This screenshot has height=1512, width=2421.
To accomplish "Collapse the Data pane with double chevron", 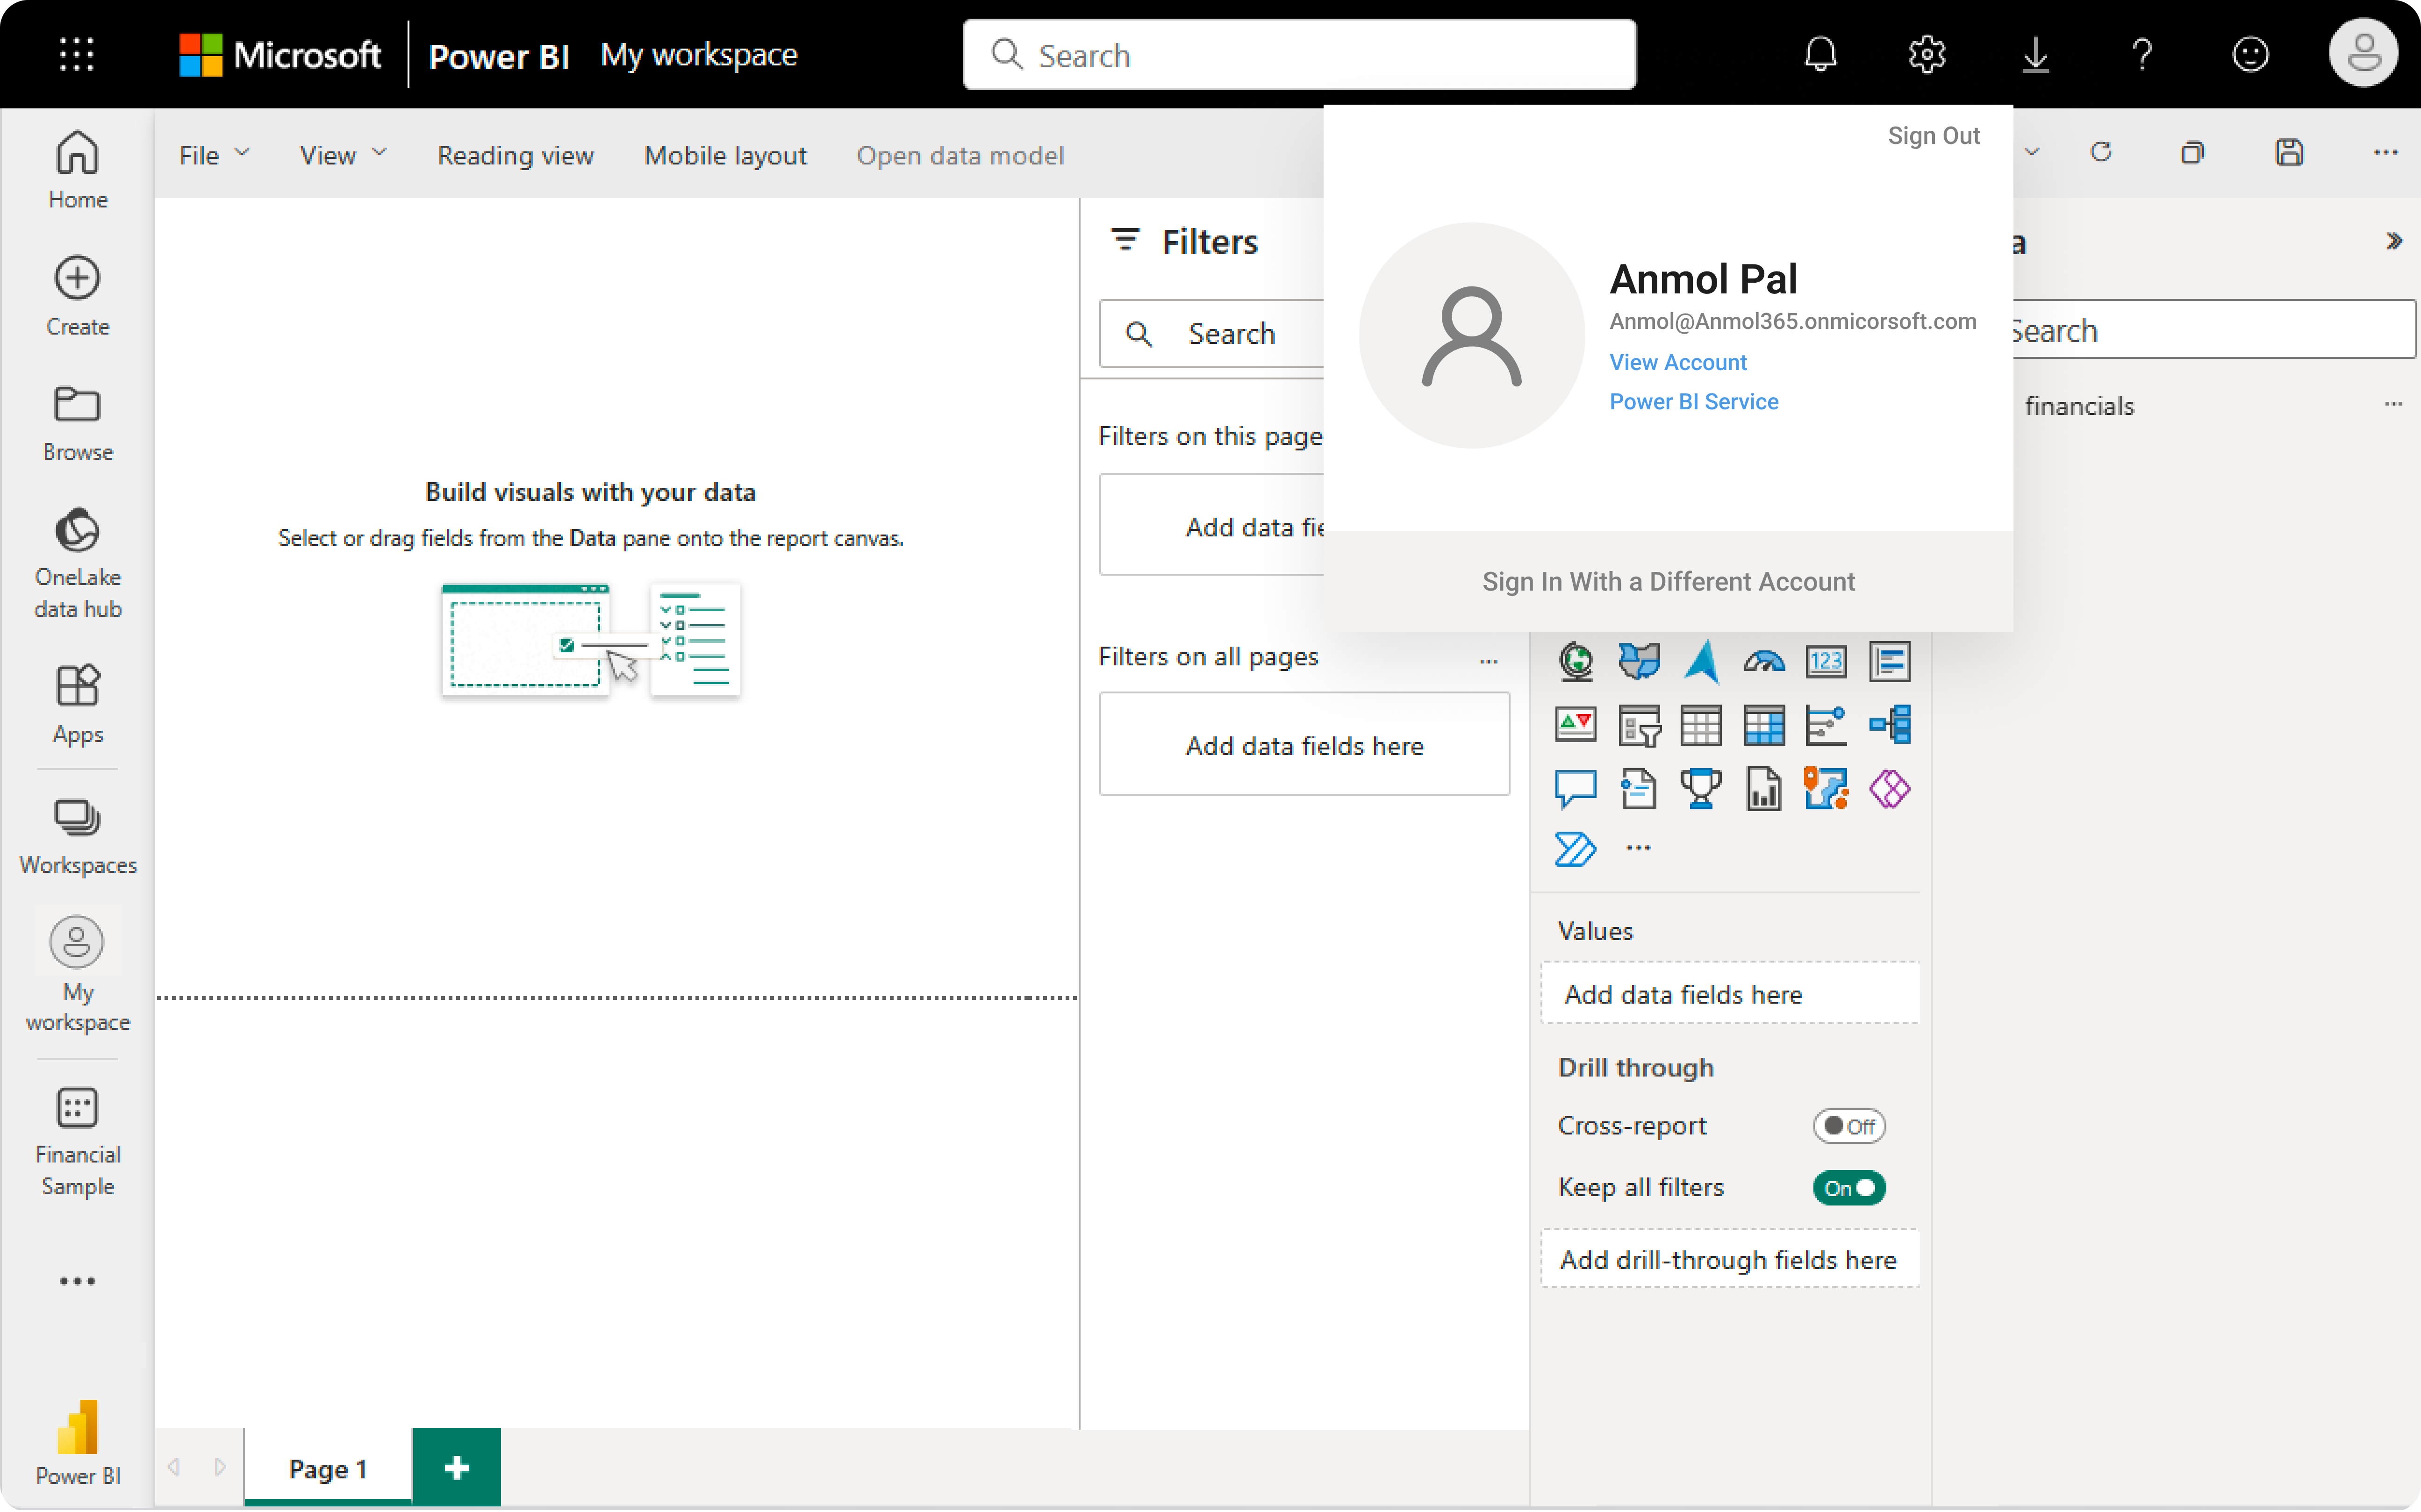I will [x=2394, y=241].
